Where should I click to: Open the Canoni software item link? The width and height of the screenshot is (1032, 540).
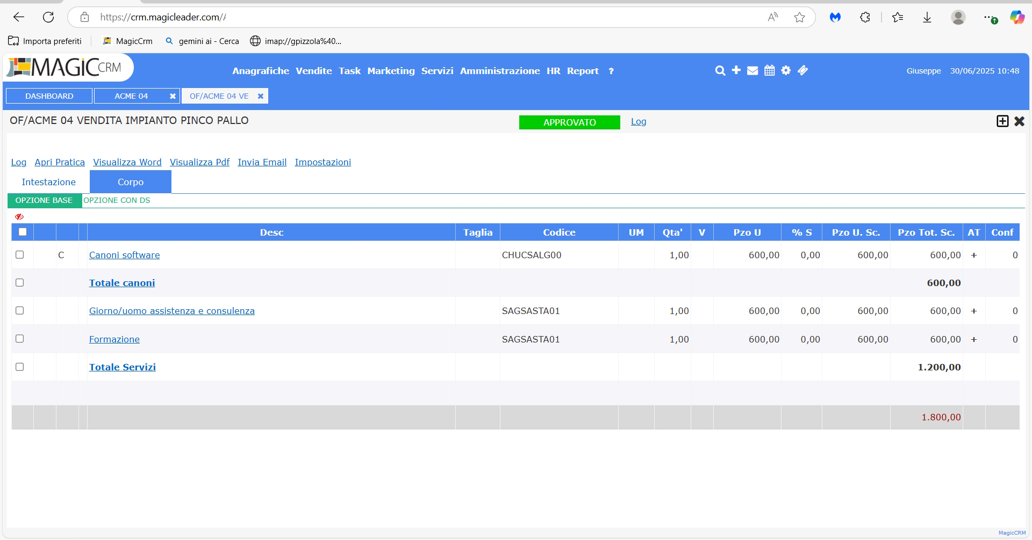tap(125, 255)
